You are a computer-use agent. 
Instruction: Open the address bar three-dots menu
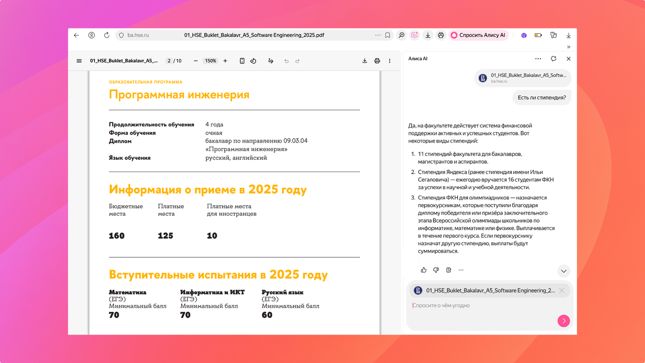click(377, 35)
